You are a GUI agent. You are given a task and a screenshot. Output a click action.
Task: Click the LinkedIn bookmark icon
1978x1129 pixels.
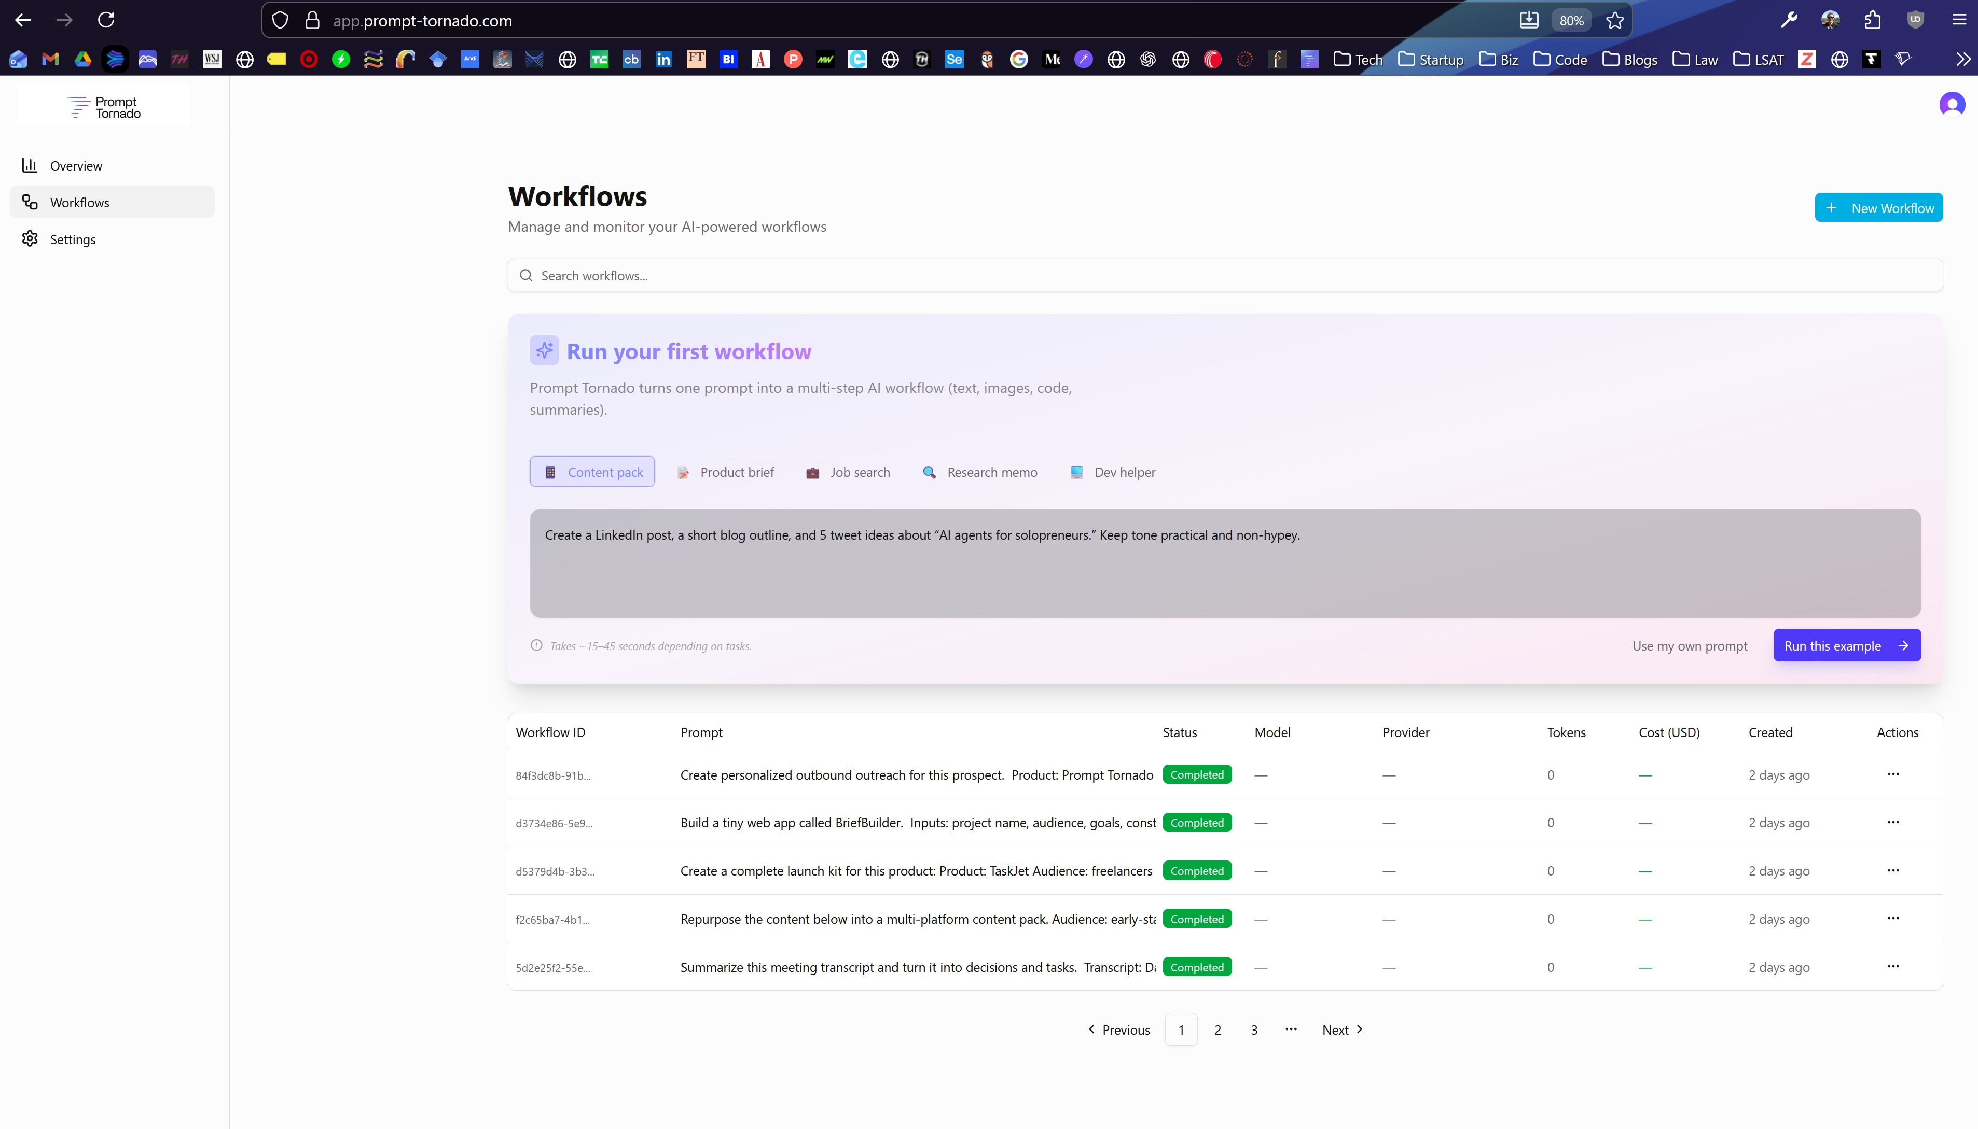point(663,59)
